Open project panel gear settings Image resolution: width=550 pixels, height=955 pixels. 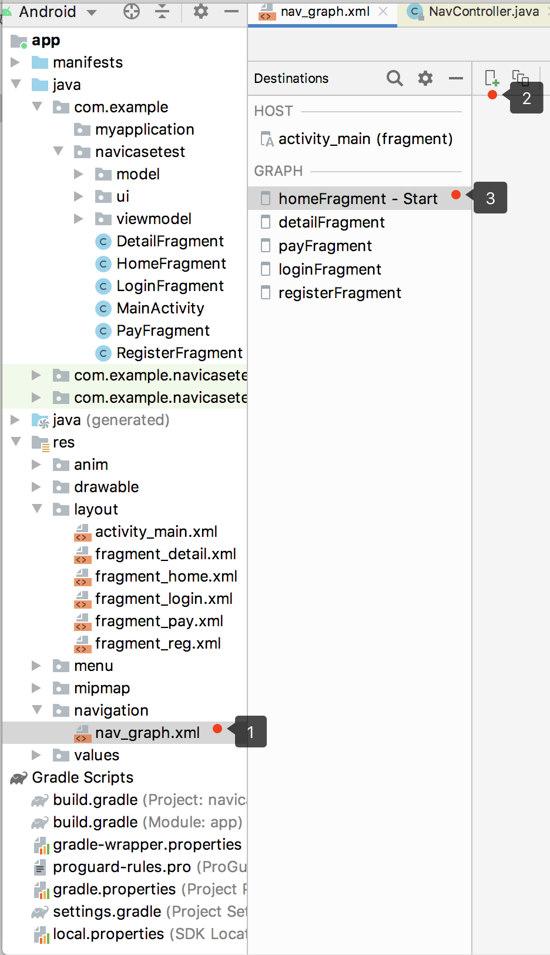201,11
